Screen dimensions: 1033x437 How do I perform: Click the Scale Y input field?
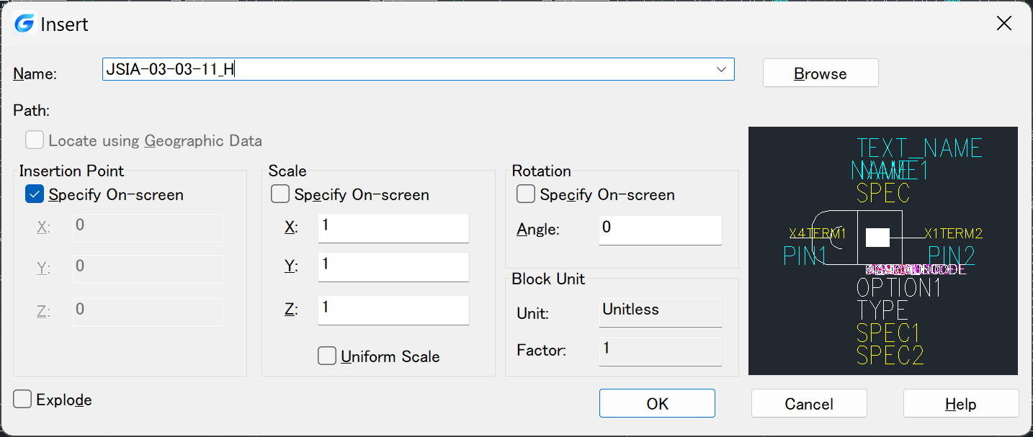point(393,266)
